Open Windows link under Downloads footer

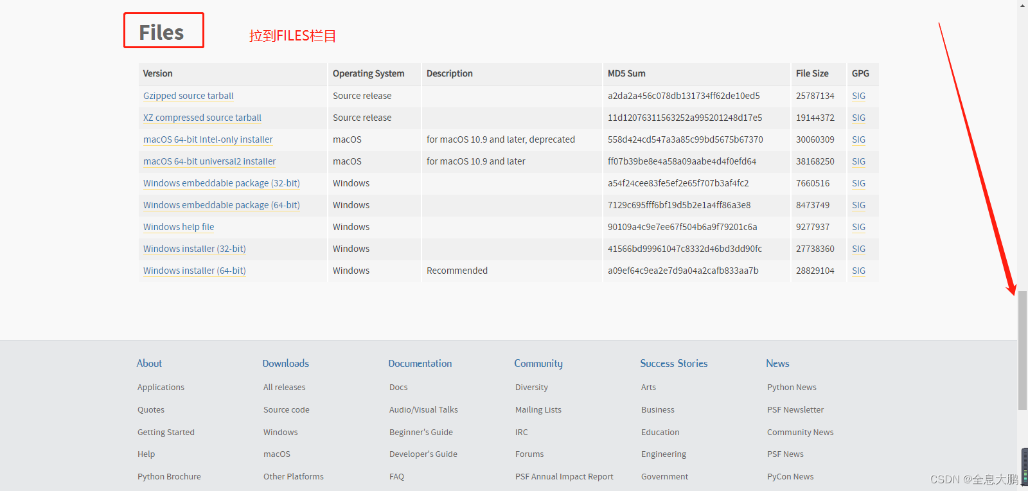(x=281, y=433)
